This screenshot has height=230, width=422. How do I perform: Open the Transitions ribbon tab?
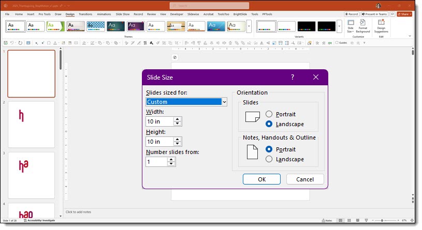click(85, 14)
